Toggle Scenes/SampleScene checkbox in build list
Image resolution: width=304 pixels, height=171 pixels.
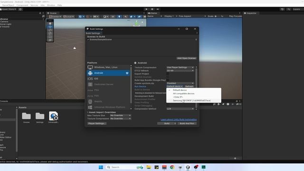[x=88, y=39]
